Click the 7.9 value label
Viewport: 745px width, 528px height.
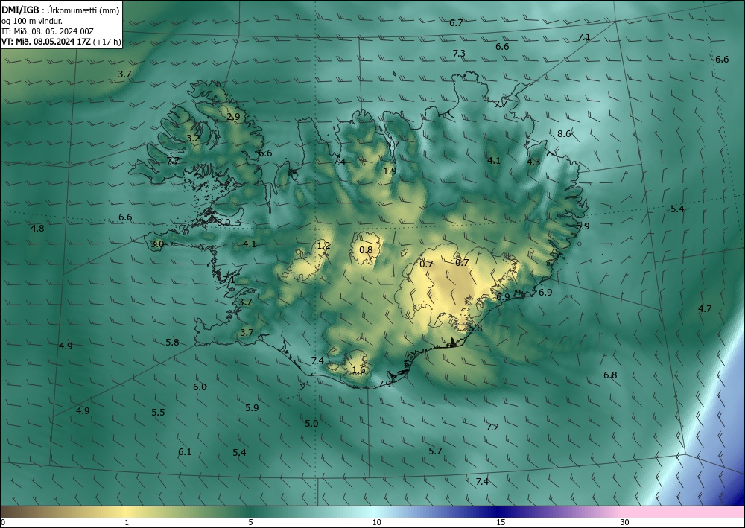click(384, 384)
